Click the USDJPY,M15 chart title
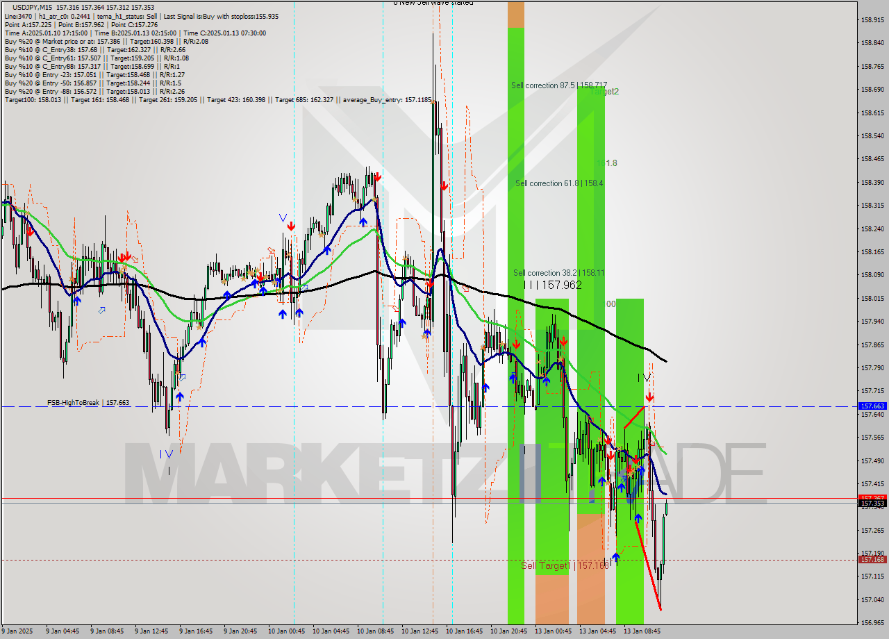This screenshot has width=889, height=639. [x=32, y=7]
